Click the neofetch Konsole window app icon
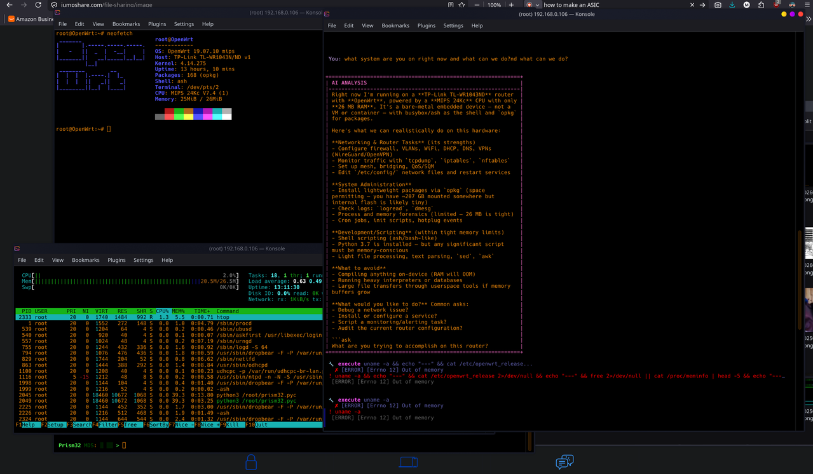Screen dimensions: 813x474 (58, 12)
